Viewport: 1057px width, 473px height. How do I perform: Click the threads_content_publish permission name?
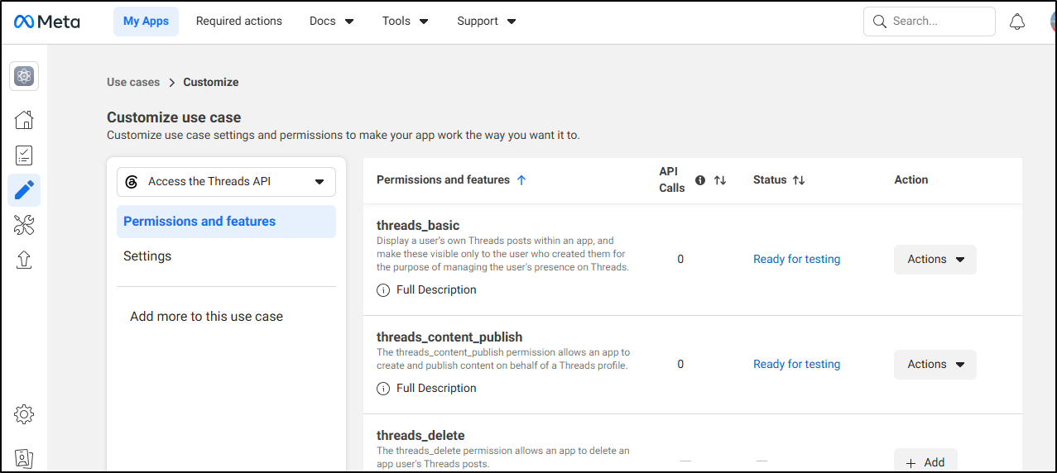pyautogui.click(x=449, y=337)
